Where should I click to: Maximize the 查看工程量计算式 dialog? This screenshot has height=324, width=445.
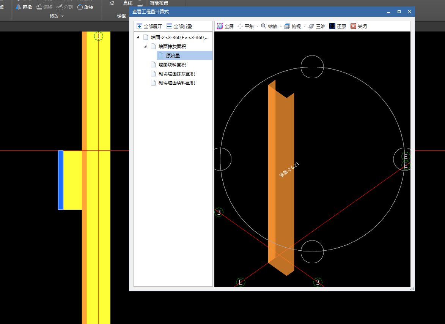click(399, 12)
